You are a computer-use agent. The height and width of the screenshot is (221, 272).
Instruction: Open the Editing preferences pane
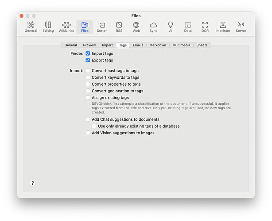pos(48,27)
